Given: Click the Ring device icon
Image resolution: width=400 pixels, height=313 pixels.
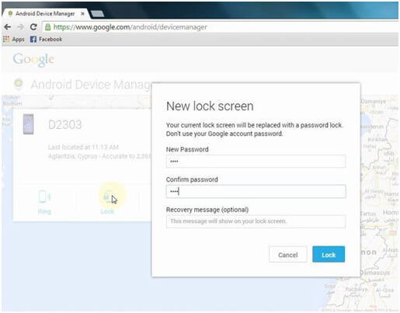Looking at the screenshot, I should click(x=44, y=196).
